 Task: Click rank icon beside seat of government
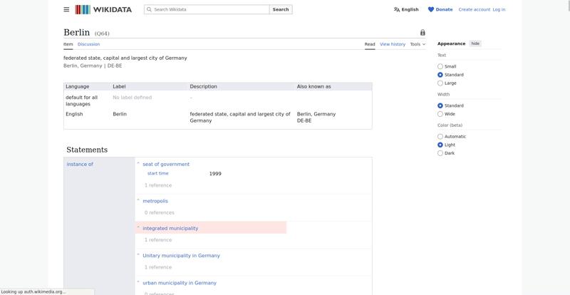coord(138,164)
